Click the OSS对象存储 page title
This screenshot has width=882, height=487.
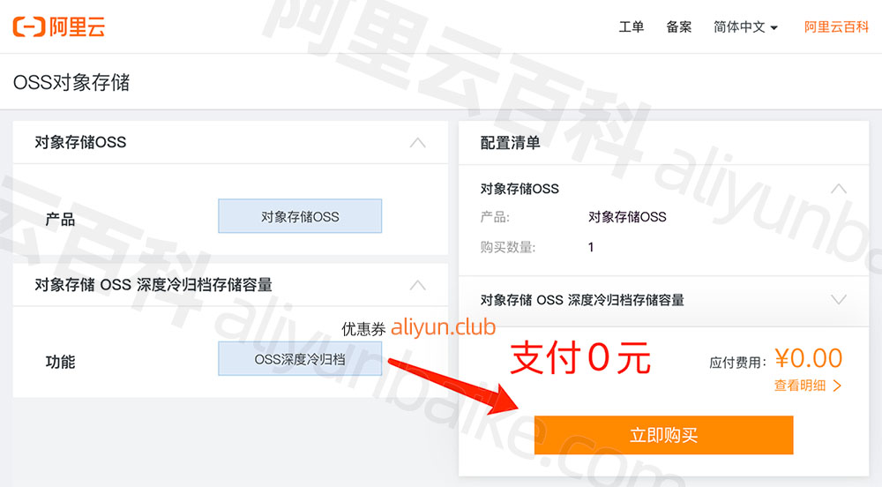click(x=71, y=82)
